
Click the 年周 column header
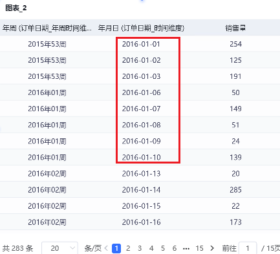[x=47, y=28]
